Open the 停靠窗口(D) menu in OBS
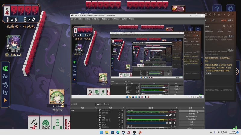Image resolution: width=241 pixels, height=135 pixels. coord(96,19)
